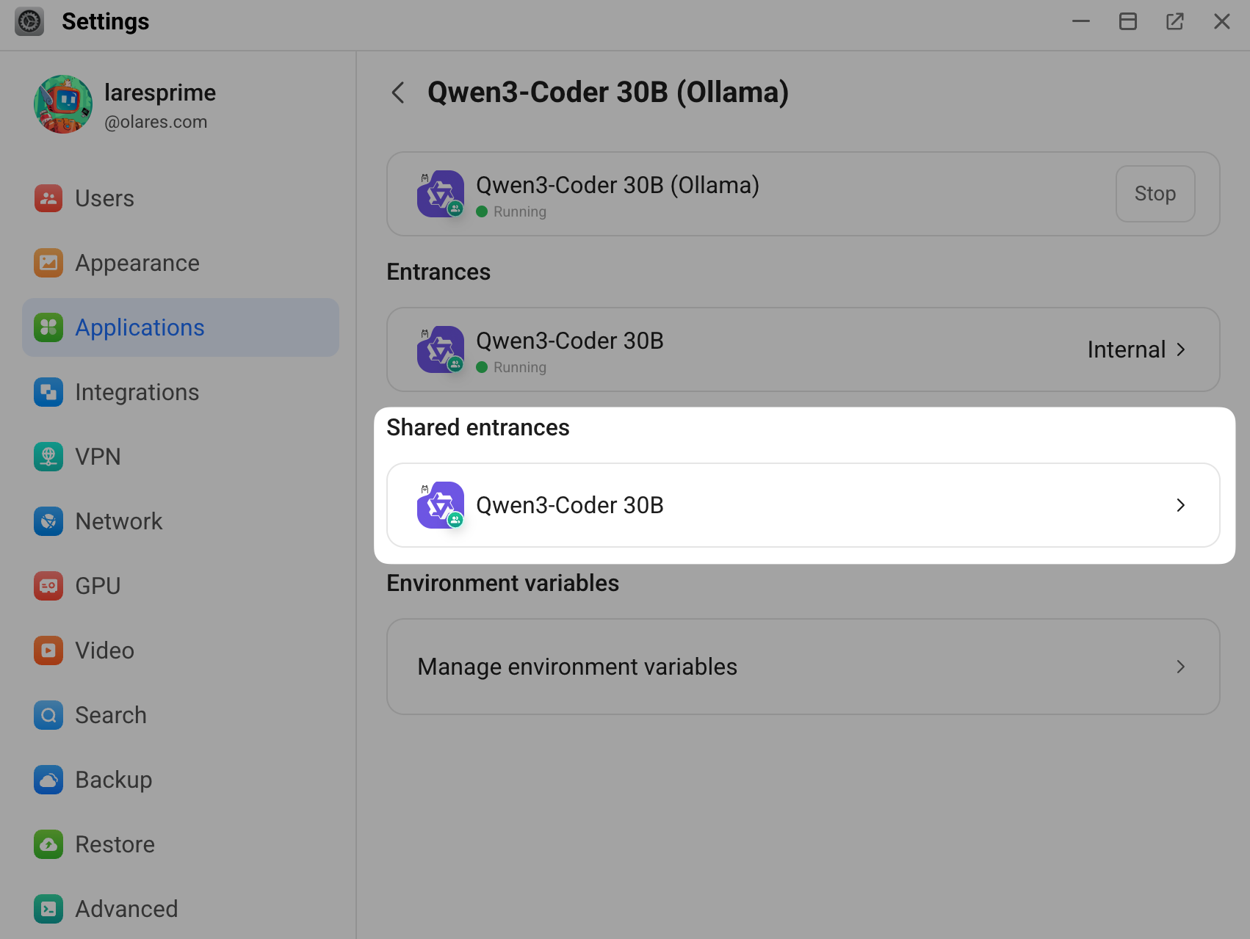Screen dimensions: 1250x939
Task: Open the Network settings icon
Action: (x=48, y=521)
